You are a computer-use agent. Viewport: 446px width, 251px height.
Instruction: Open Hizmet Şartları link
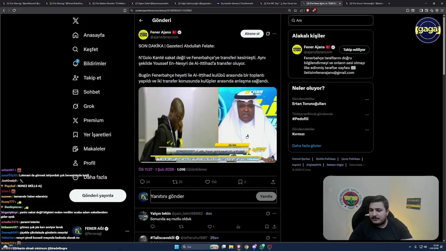[x=301, y=159]
